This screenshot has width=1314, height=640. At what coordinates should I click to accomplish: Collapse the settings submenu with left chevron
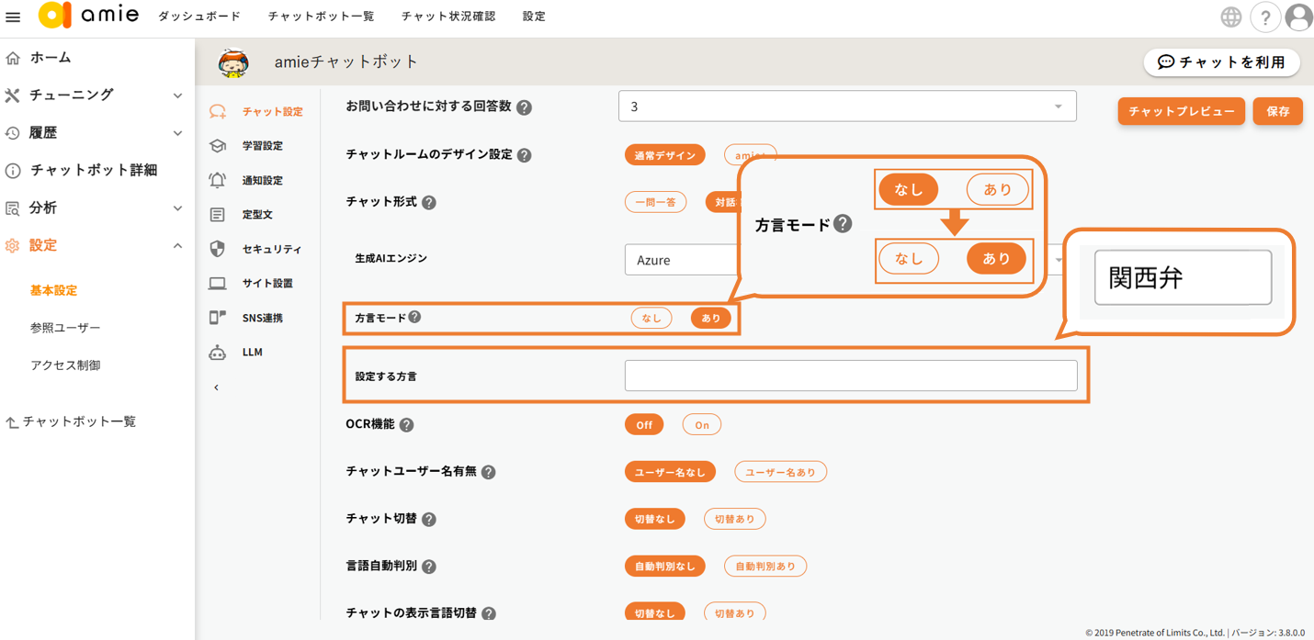tap(217, 387)
